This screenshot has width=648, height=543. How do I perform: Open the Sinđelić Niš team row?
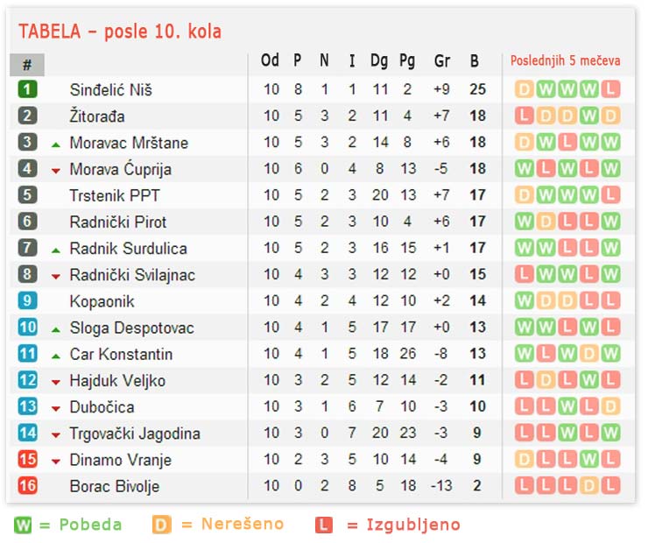[x=111, y=90]
